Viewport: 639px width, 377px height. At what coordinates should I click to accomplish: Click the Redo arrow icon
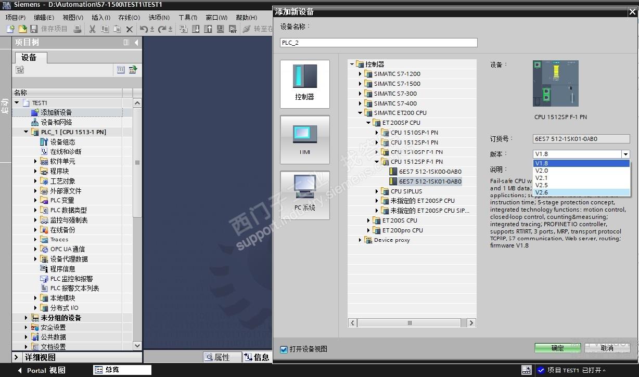click(x=162, y=29)
